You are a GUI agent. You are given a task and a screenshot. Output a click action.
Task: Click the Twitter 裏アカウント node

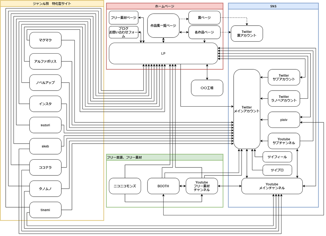[247, 34]
